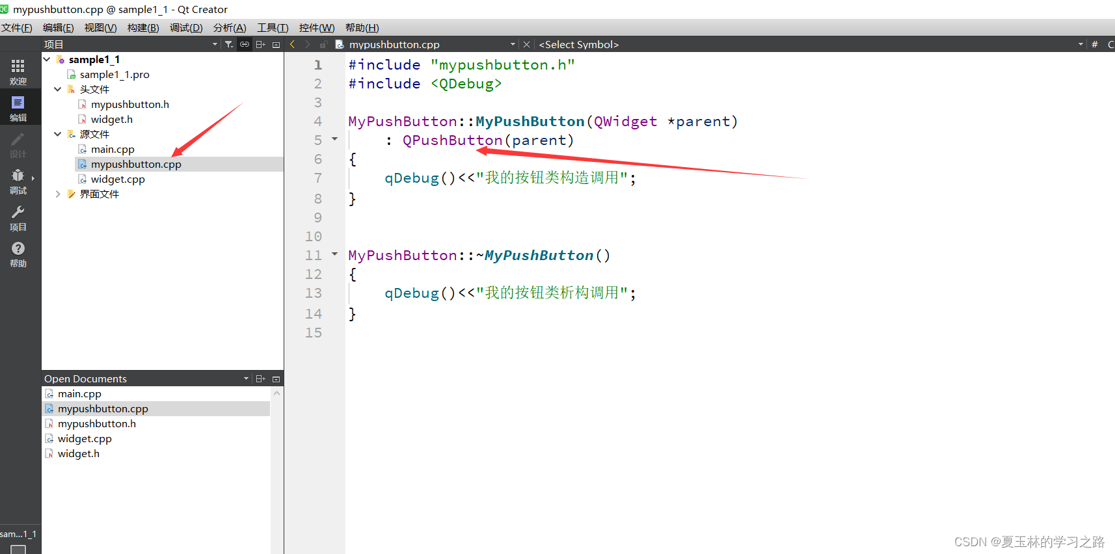Select mypushbutton.cpp in project tree

click(136, 164)
